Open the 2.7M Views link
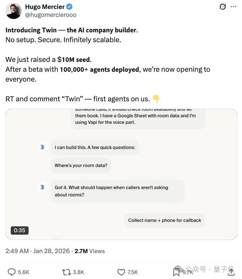This screenshot has height=279, width=242. (x=89, y=251)
